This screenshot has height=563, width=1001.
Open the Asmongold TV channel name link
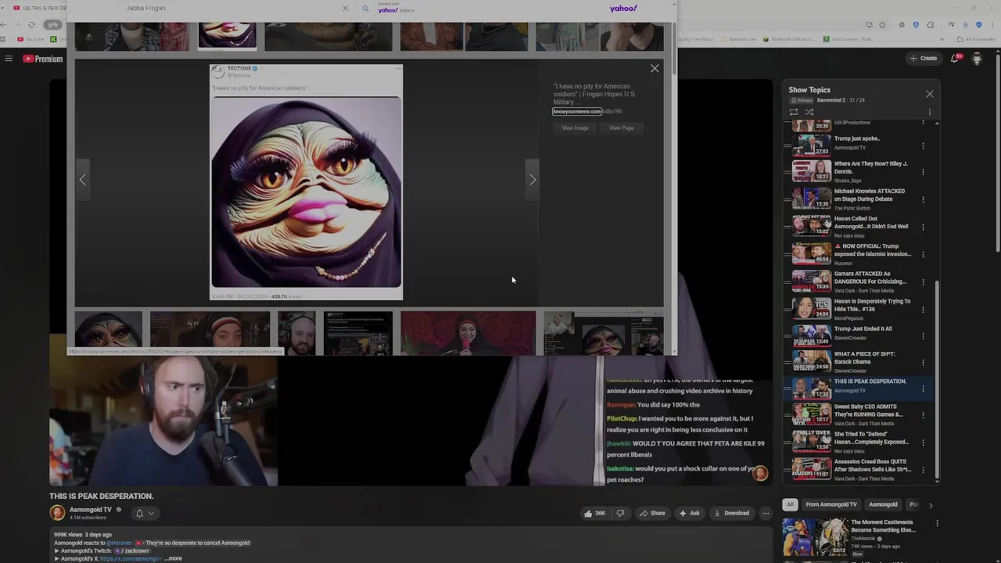91,510
